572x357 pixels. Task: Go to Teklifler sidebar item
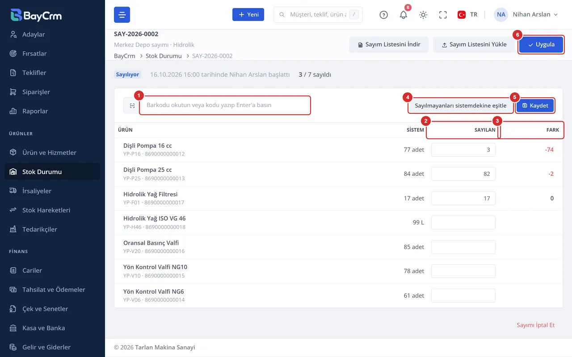pos(52,73)
